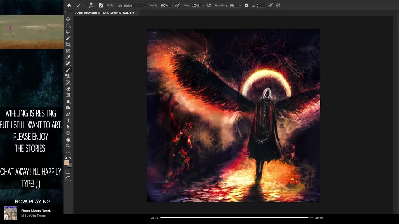
Task: Click the Opacity 100% field
Action: coord(165,5)
